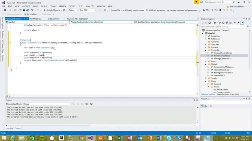This screenshot has width=252, height=141.
Task: Open Word from the Windows taskbar
Action: point(159,138)
